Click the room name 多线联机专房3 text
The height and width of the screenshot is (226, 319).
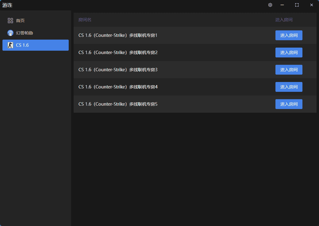[x=118, y=70]
